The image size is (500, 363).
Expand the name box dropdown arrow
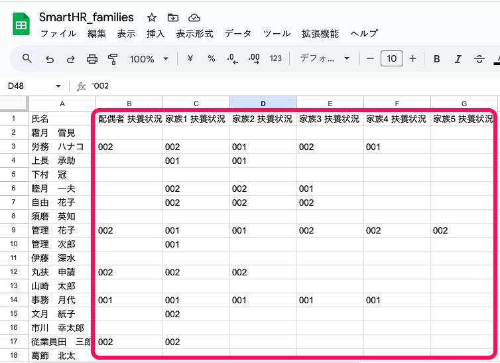pyautogui.click(x=58, y=86)
